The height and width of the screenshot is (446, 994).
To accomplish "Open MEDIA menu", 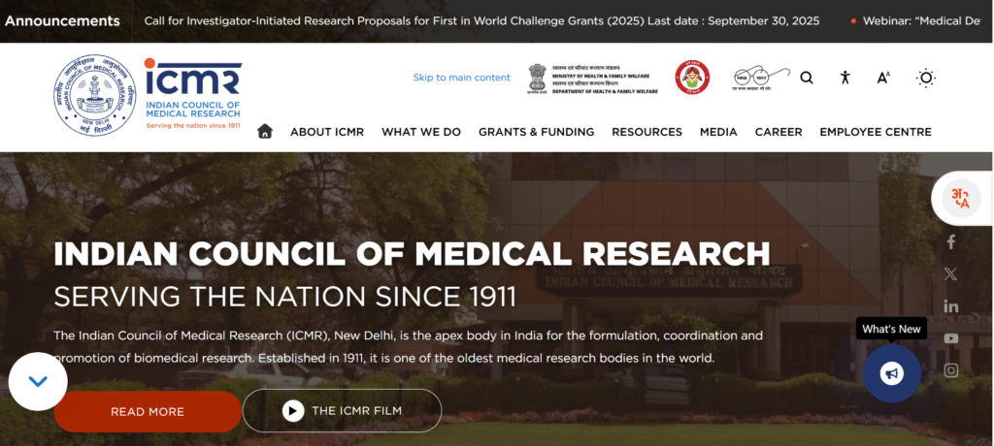I will (718, 132).
